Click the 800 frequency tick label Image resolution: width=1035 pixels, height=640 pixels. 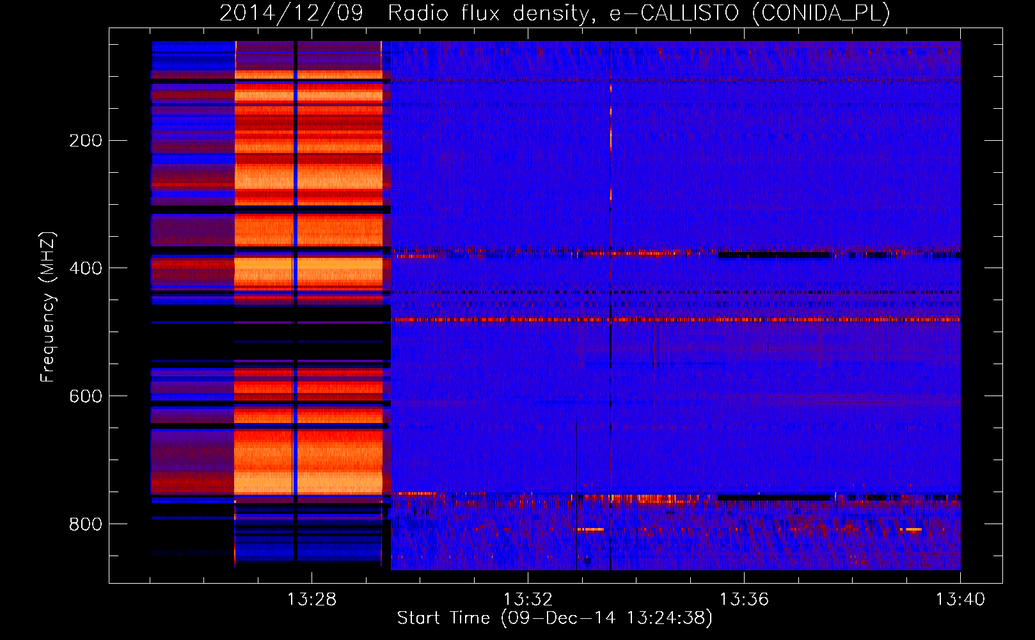click(86, 525)
